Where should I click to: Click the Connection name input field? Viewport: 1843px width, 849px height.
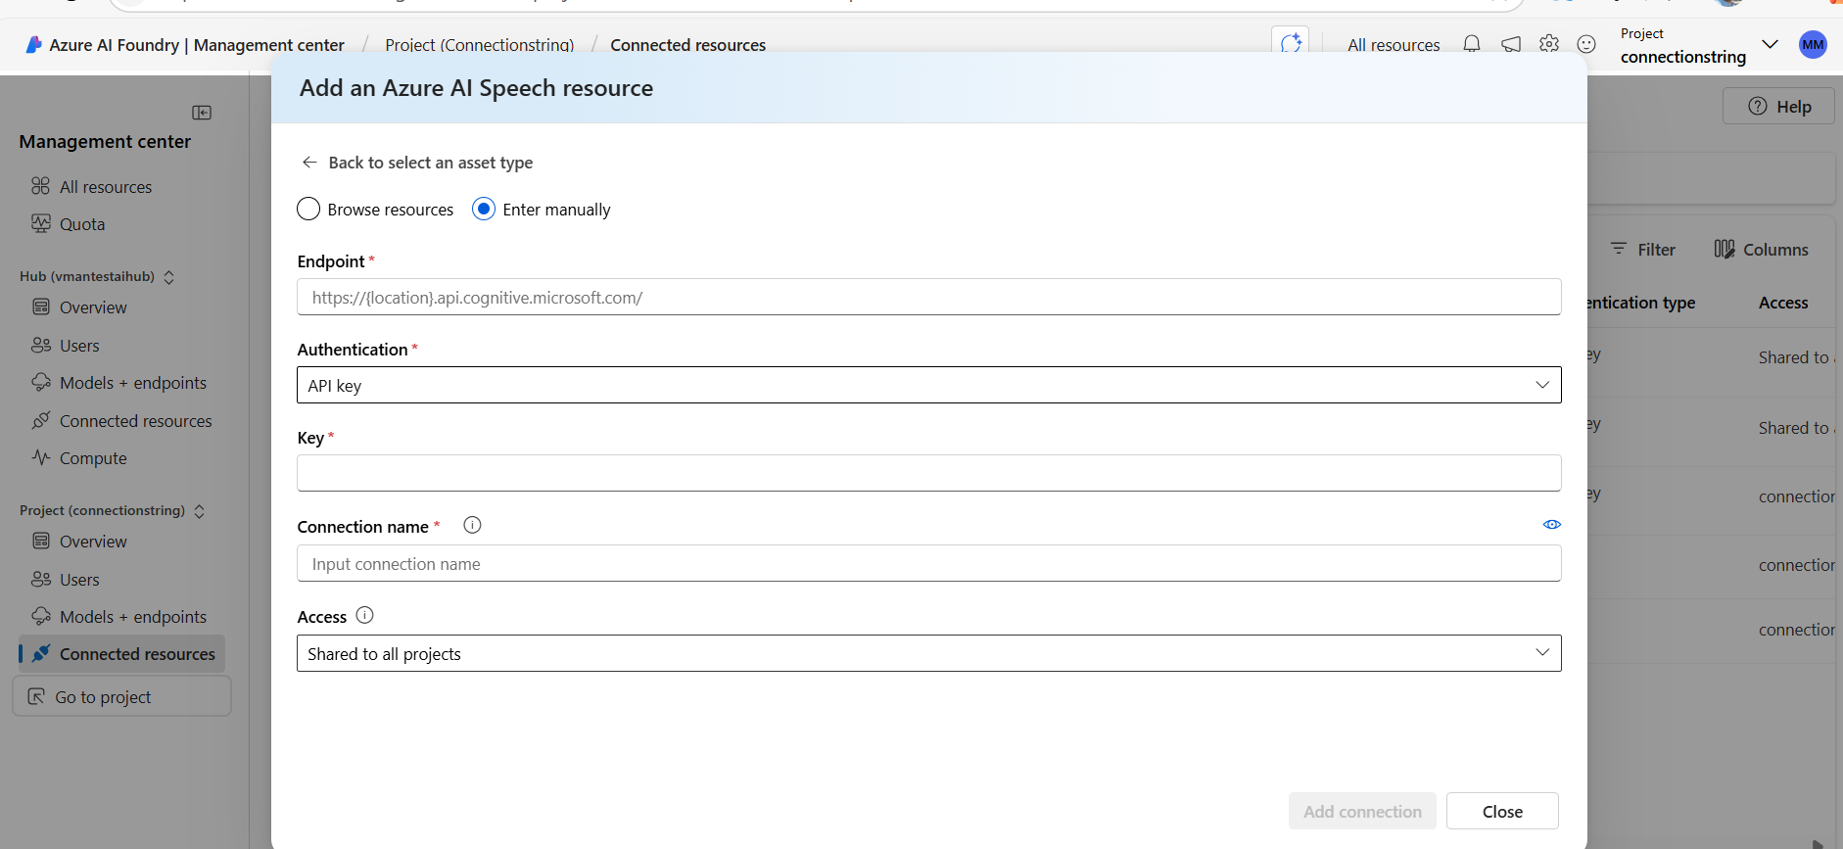coord(928,563)
